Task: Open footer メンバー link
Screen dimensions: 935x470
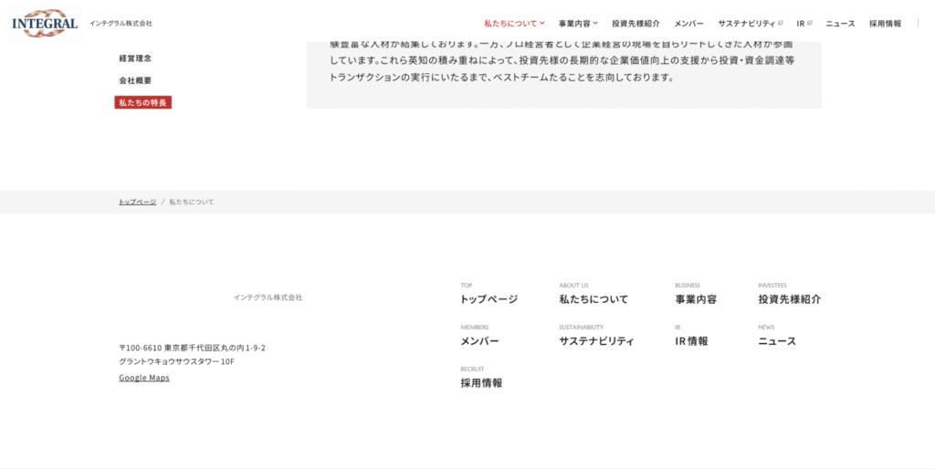Action: coord(479,341)
